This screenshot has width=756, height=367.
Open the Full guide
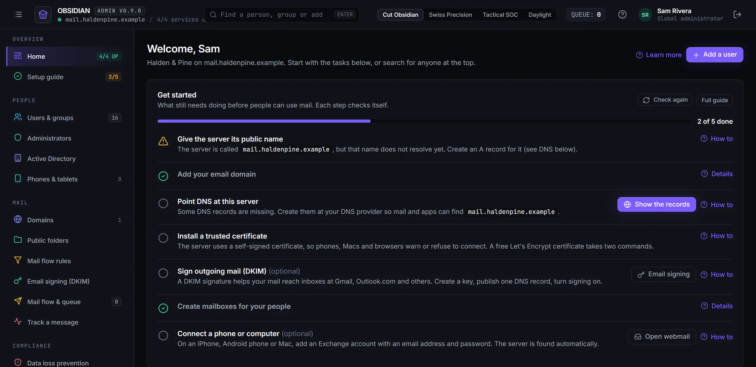714,100
